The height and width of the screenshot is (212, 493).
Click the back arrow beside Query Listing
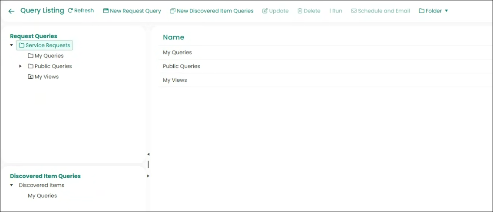click(11, 11)
